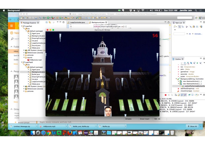Open the Apple menu
This screenshot has height=145, width=205.
click(4, 10)
